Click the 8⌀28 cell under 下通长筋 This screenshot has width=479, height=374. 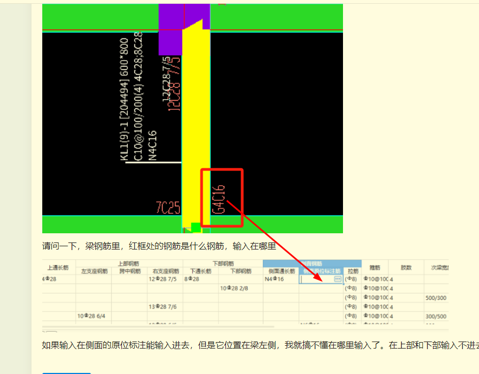tap(200, 279)
